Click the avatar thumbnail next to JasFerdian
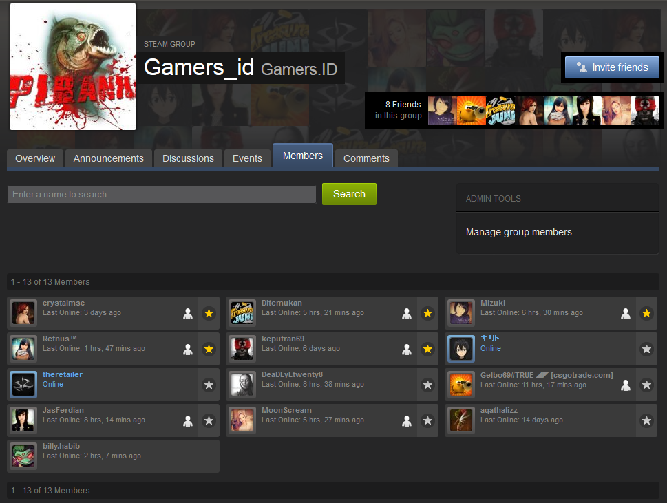The height and width of the screenshot is (503, 667). coord(23,420)
